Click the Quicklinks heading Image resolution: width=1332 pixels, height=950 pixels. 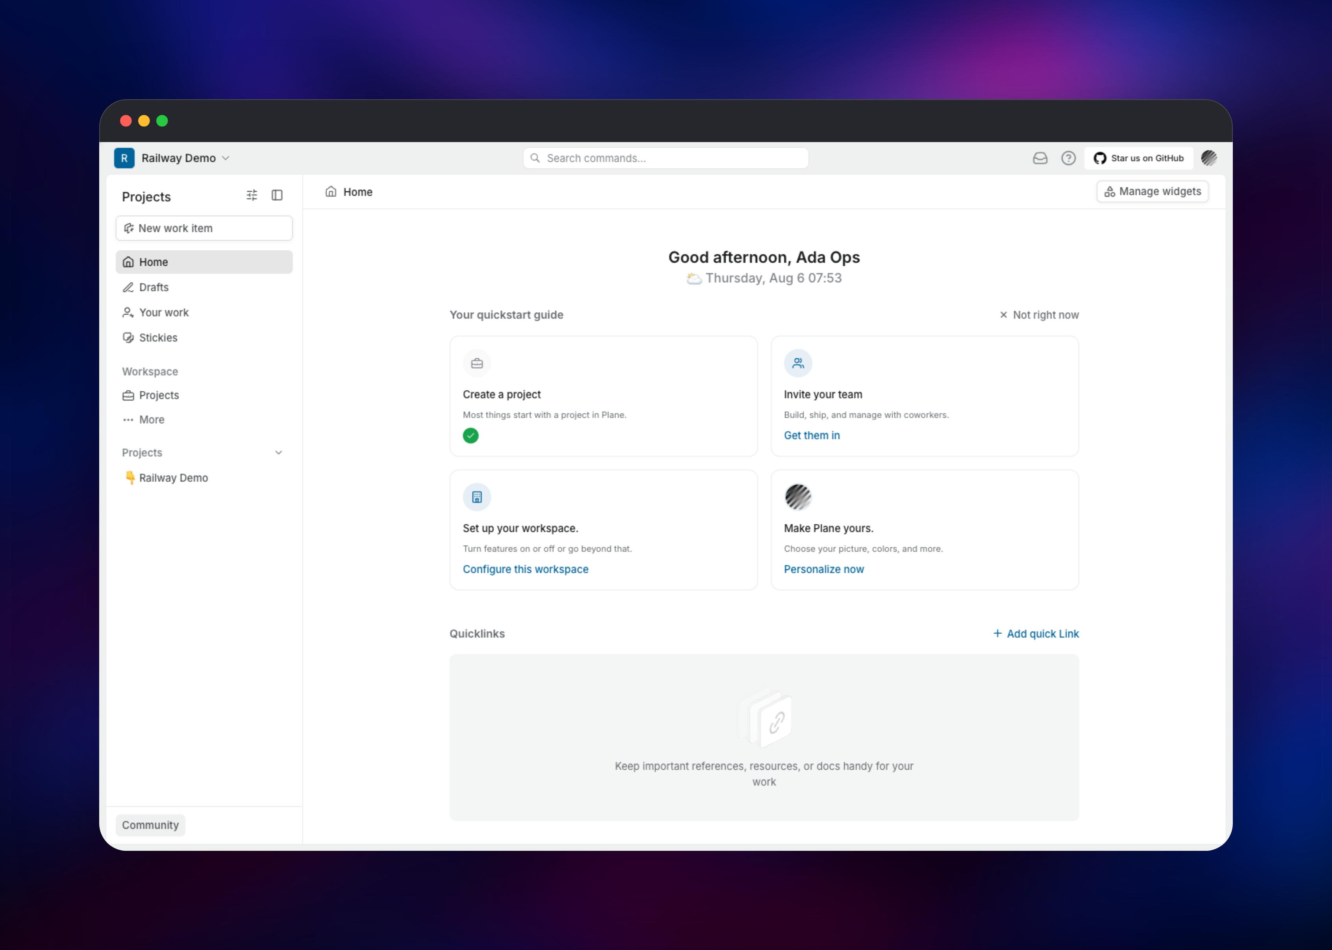pyautogui.click(x=477, y=633)
